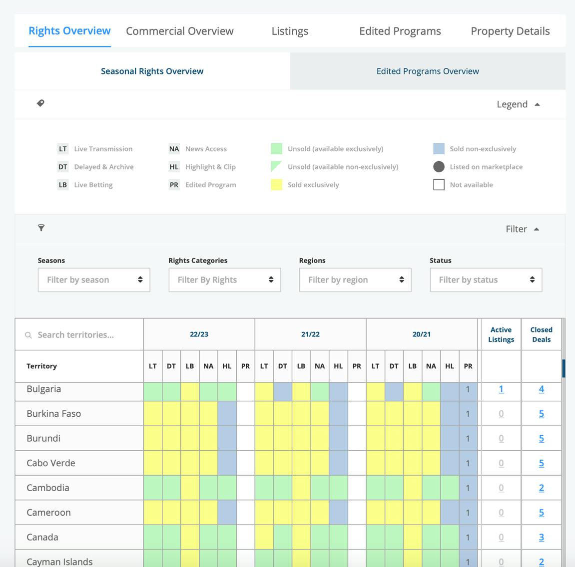575x567 pixels.
Task: Open the Filter by region dropdown
Action: 355,280
